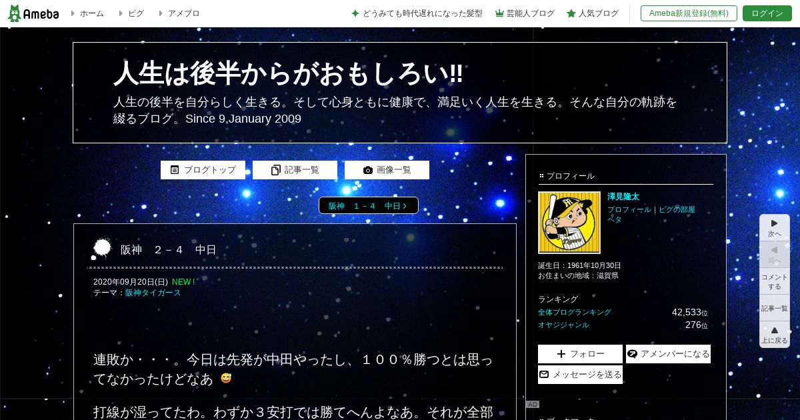This screenshot has height=420, width=800.
Task: Click date text 2020年09月20日(日)
Action: (131, 282)
